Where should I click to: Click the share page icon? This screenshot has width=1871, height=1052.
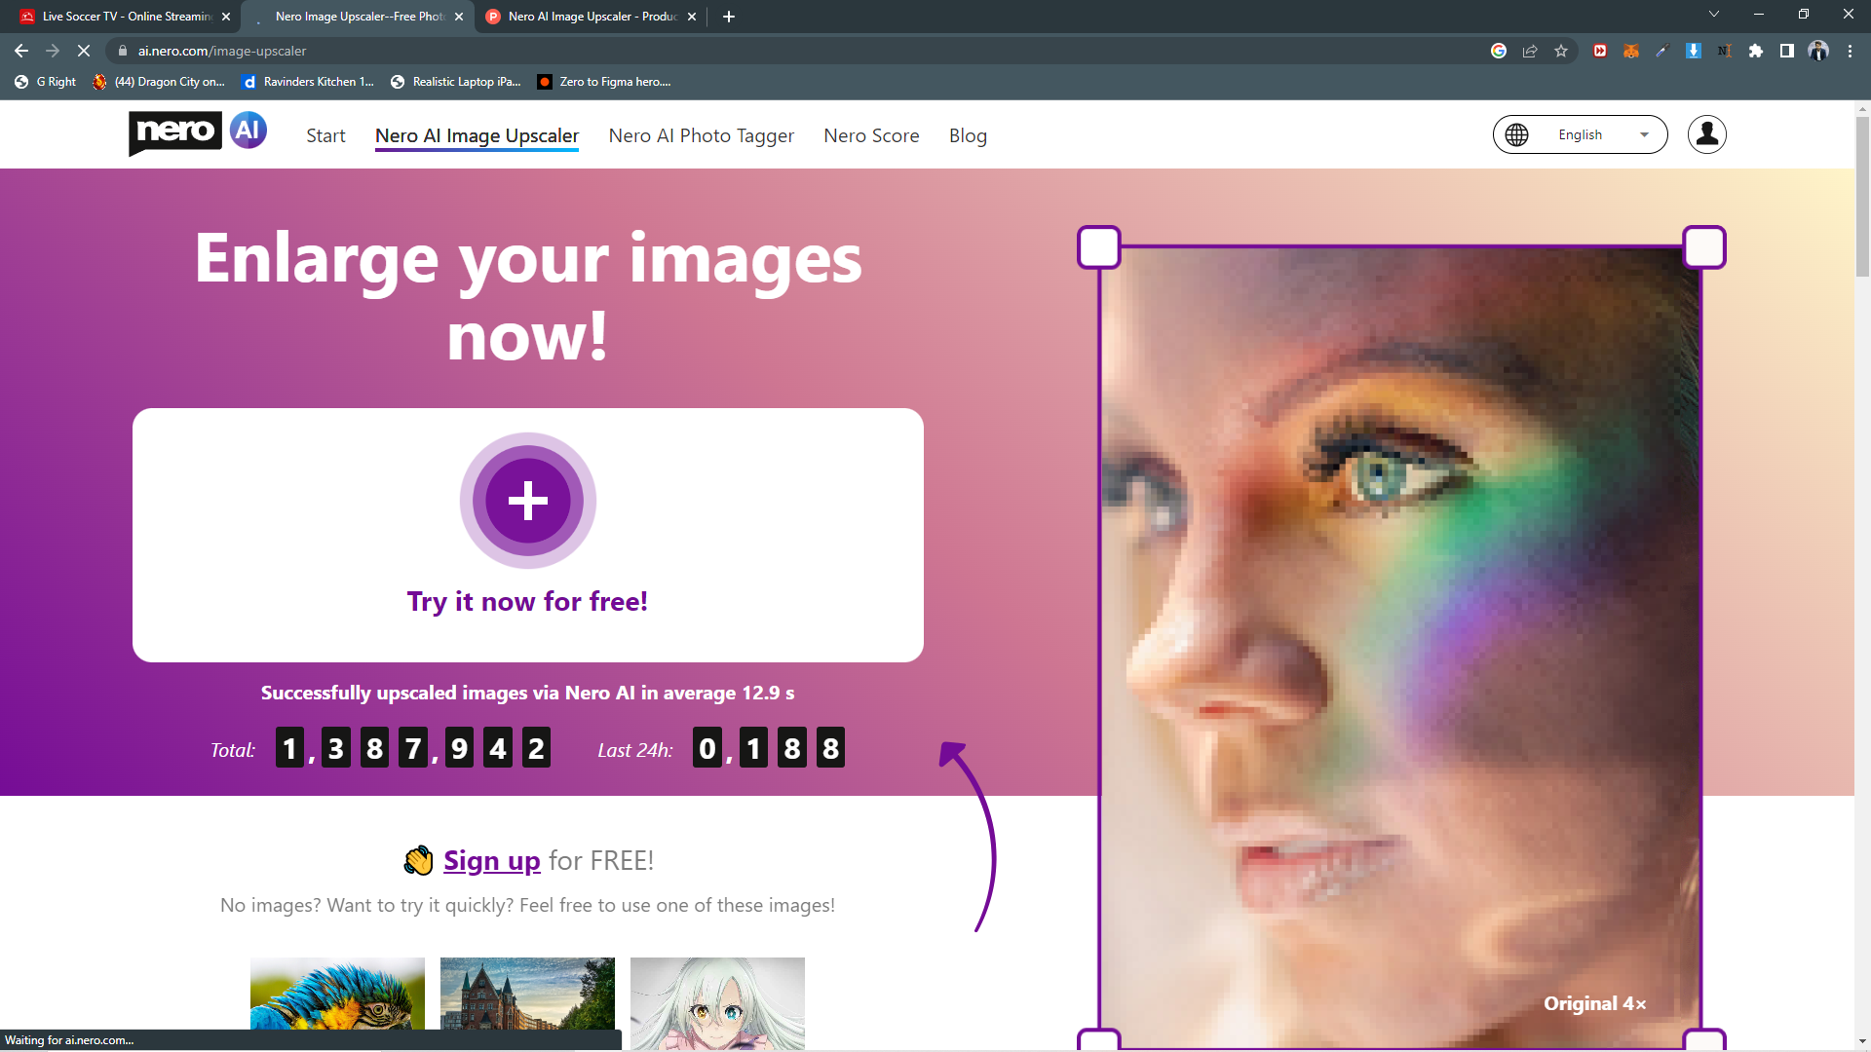1530,51
